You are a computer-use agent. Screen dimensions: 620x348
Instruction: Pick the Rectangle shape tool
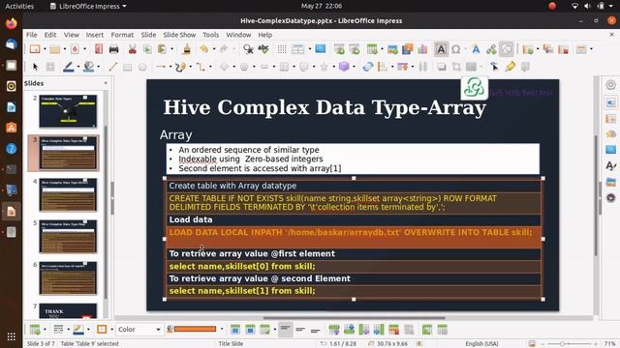point(127,67)
